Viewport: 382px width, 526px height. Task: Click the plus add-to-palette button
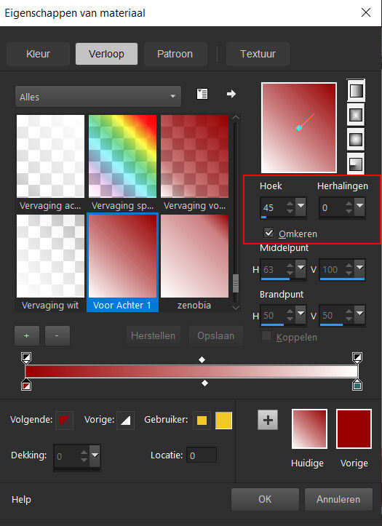(x=268, y=420)
